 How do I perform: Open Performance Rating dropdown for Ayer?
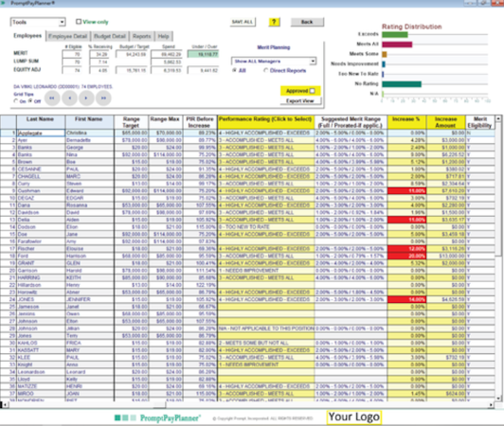coord(266,140)
